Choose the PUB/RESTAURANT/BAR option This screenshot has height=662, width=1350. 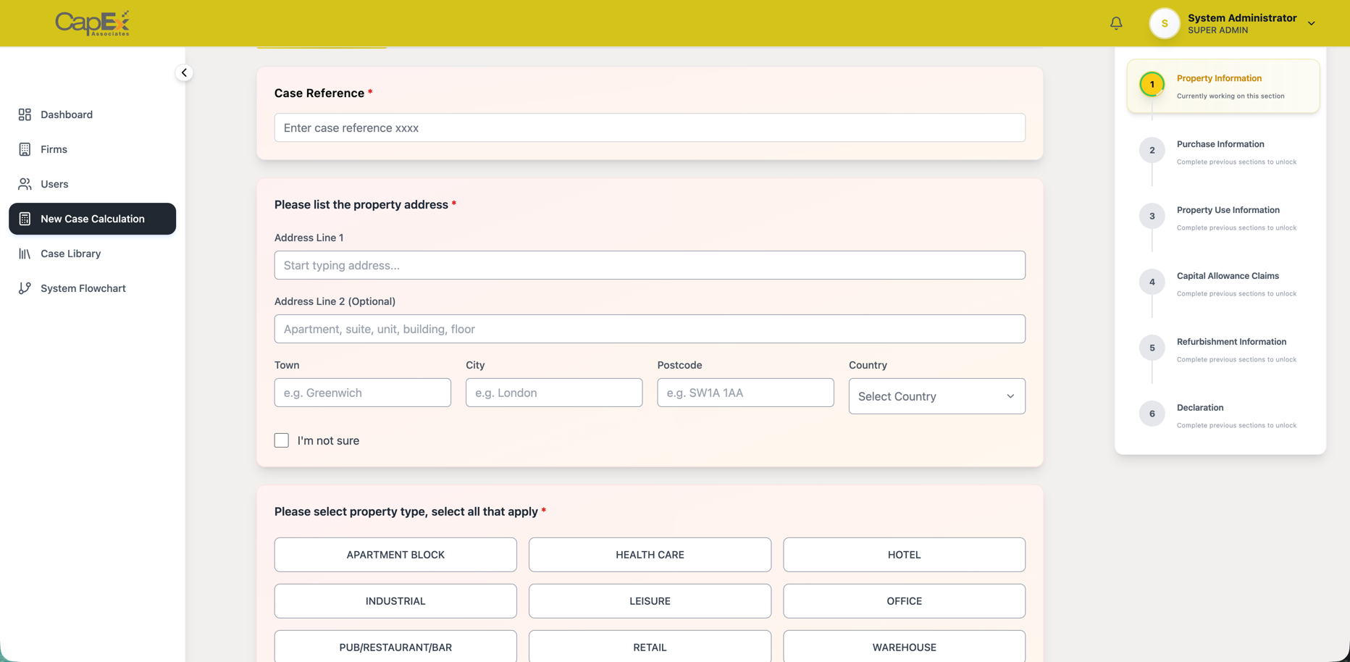click(x=395, y=647)
